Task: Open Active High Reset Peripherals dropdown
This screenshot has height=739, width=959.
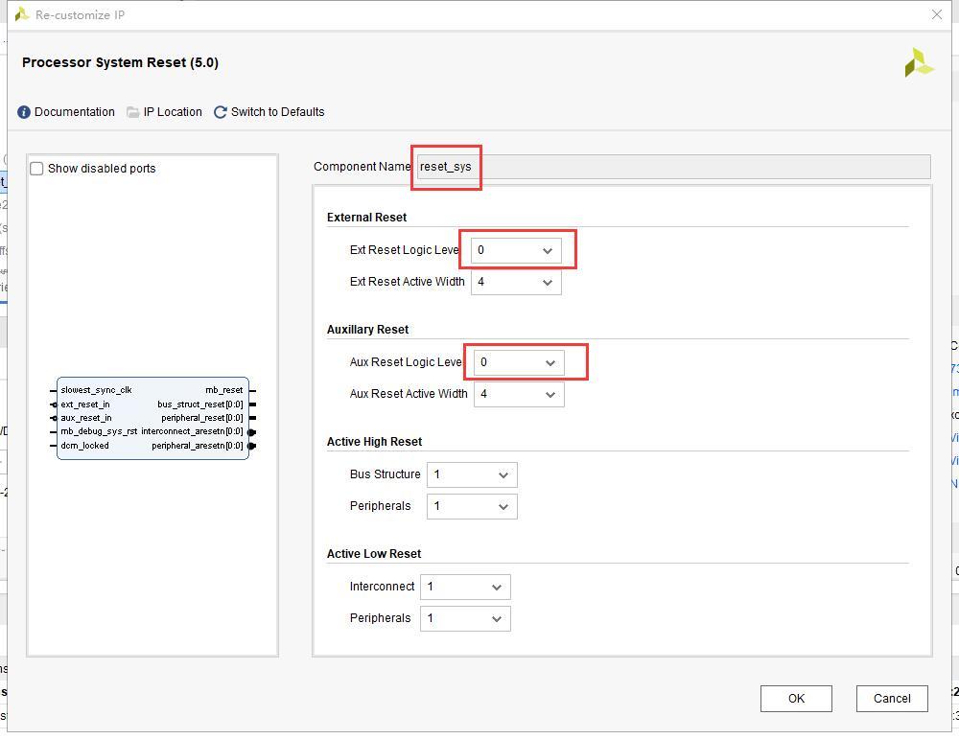Action: [471, 506]
